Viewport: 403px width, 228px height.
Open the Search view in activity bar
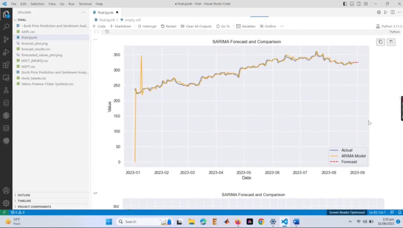6,27
